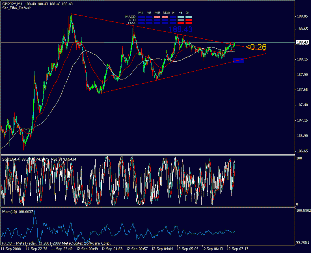Viewport: 311px width, 253px height.
Task: Click the M1 timeframe column header
Action: [141, 13]
